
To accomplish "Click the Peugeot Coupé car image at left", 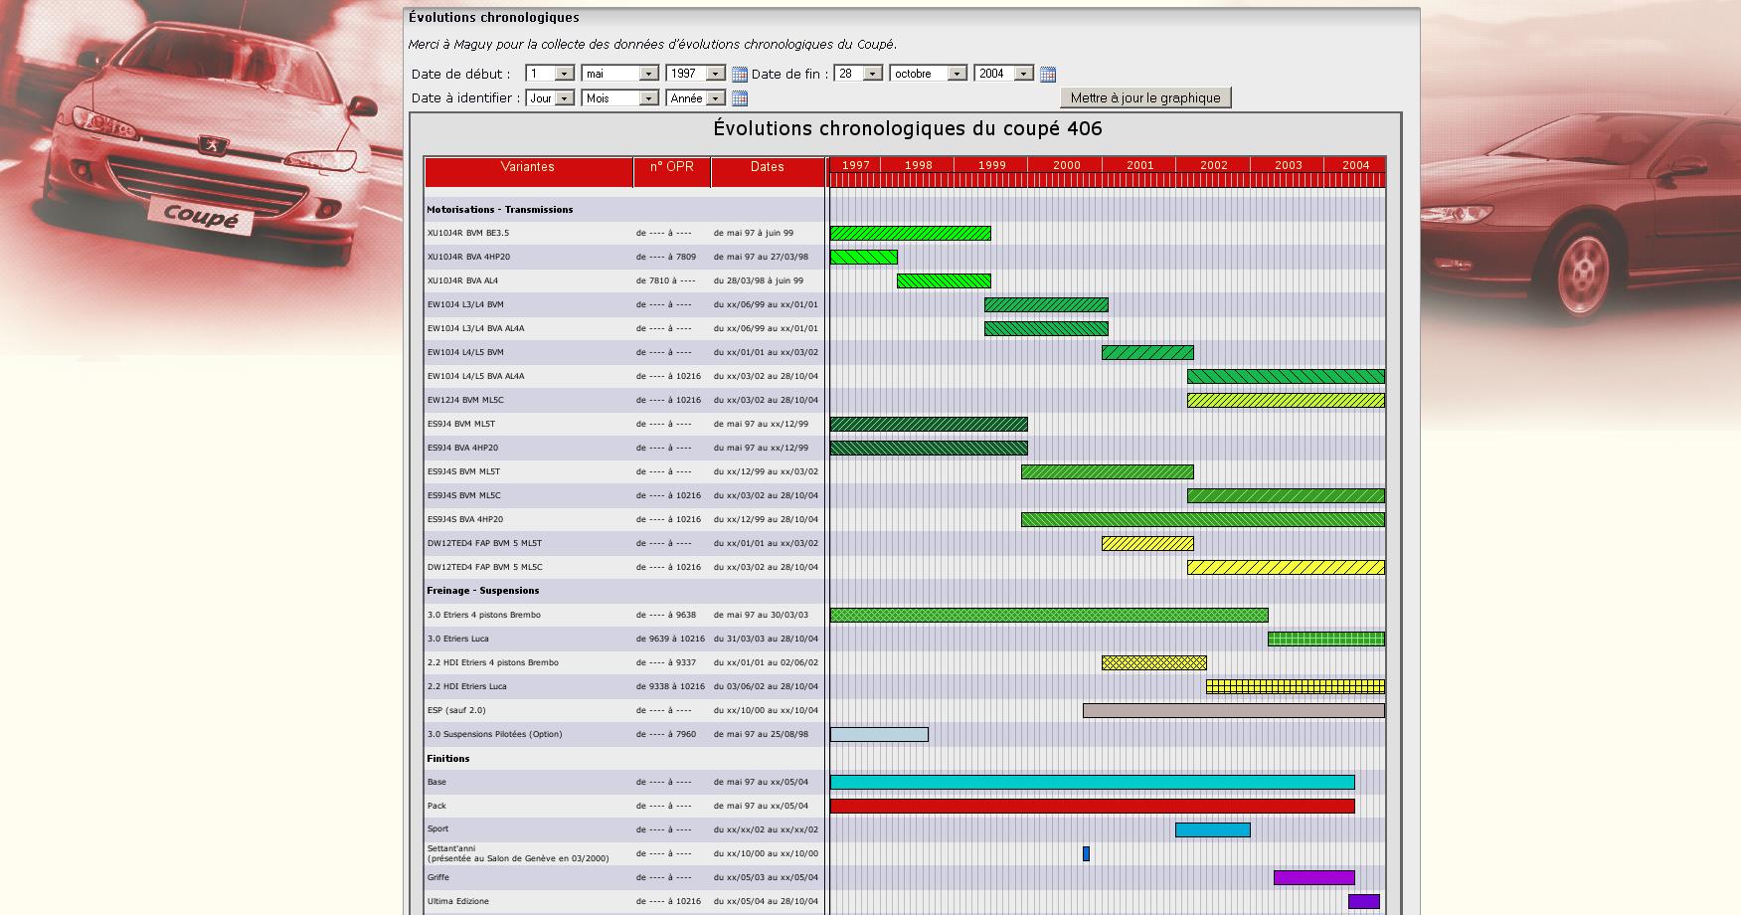I will point(199,169).
